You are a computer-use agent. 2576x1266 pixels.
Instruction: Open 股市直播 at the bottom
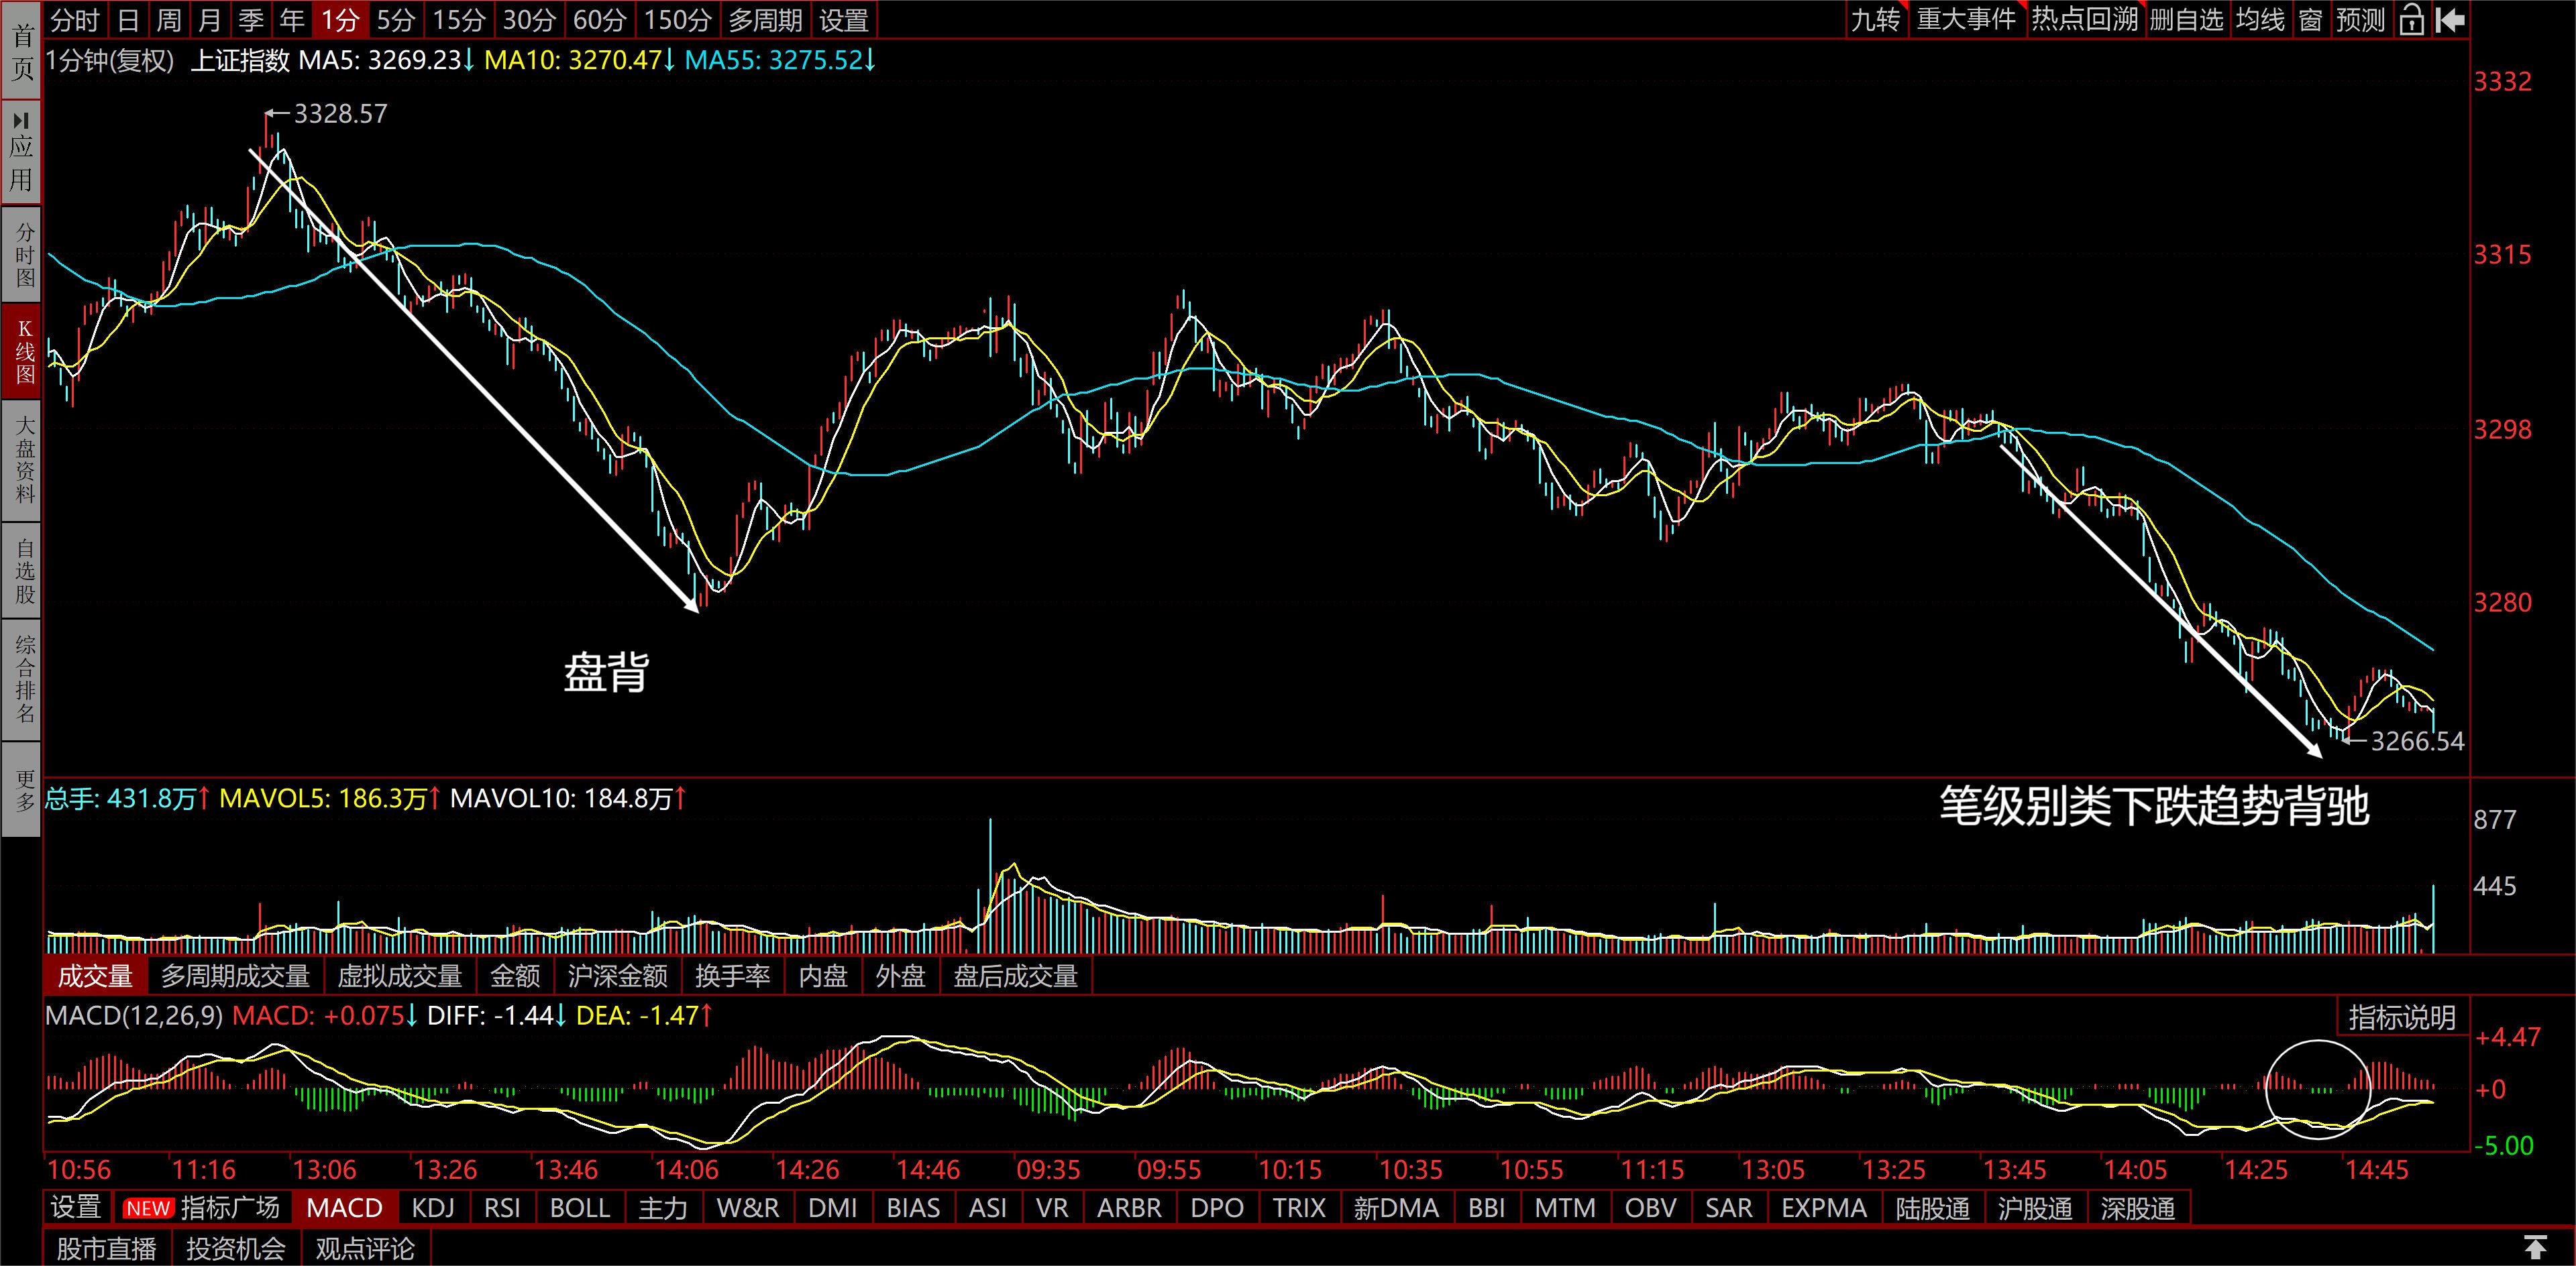click(x=107, y=1249)
